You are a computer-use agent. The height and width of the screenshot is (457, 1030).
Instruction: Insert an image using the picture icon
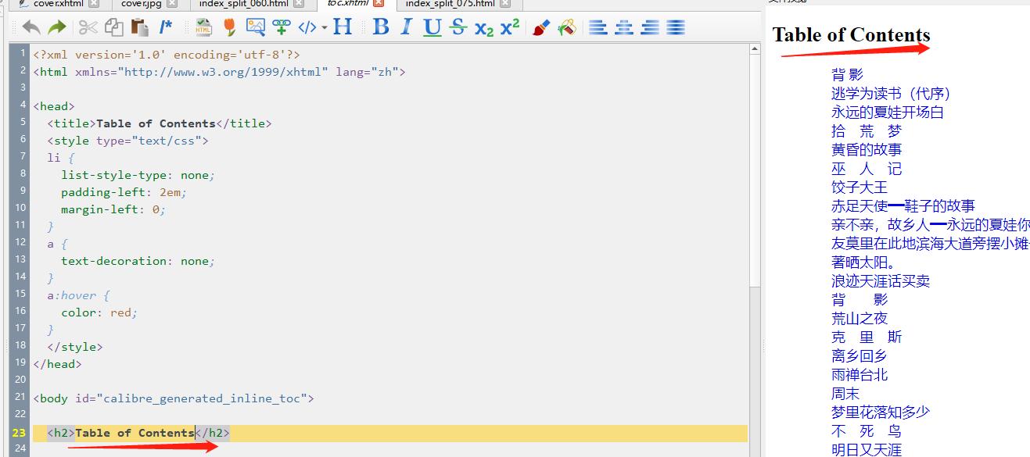point(255,27)
